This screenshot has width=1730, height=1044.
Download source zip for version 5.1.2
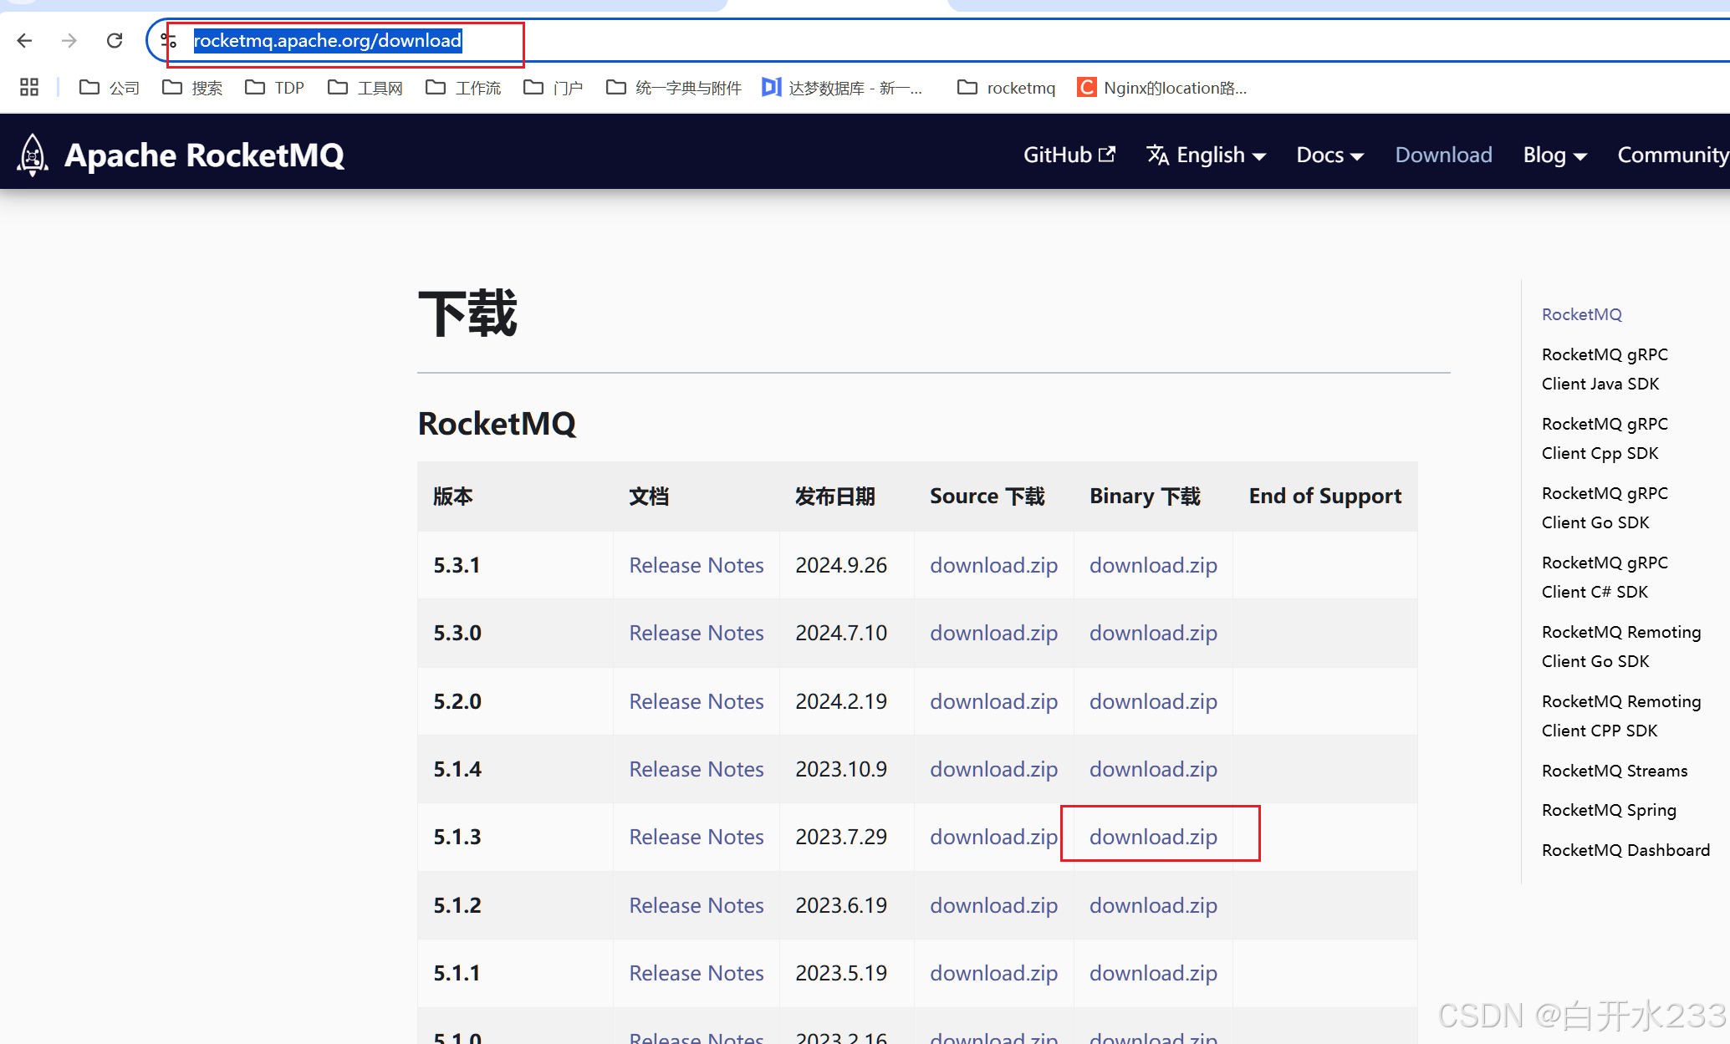[x=993, y=905]
